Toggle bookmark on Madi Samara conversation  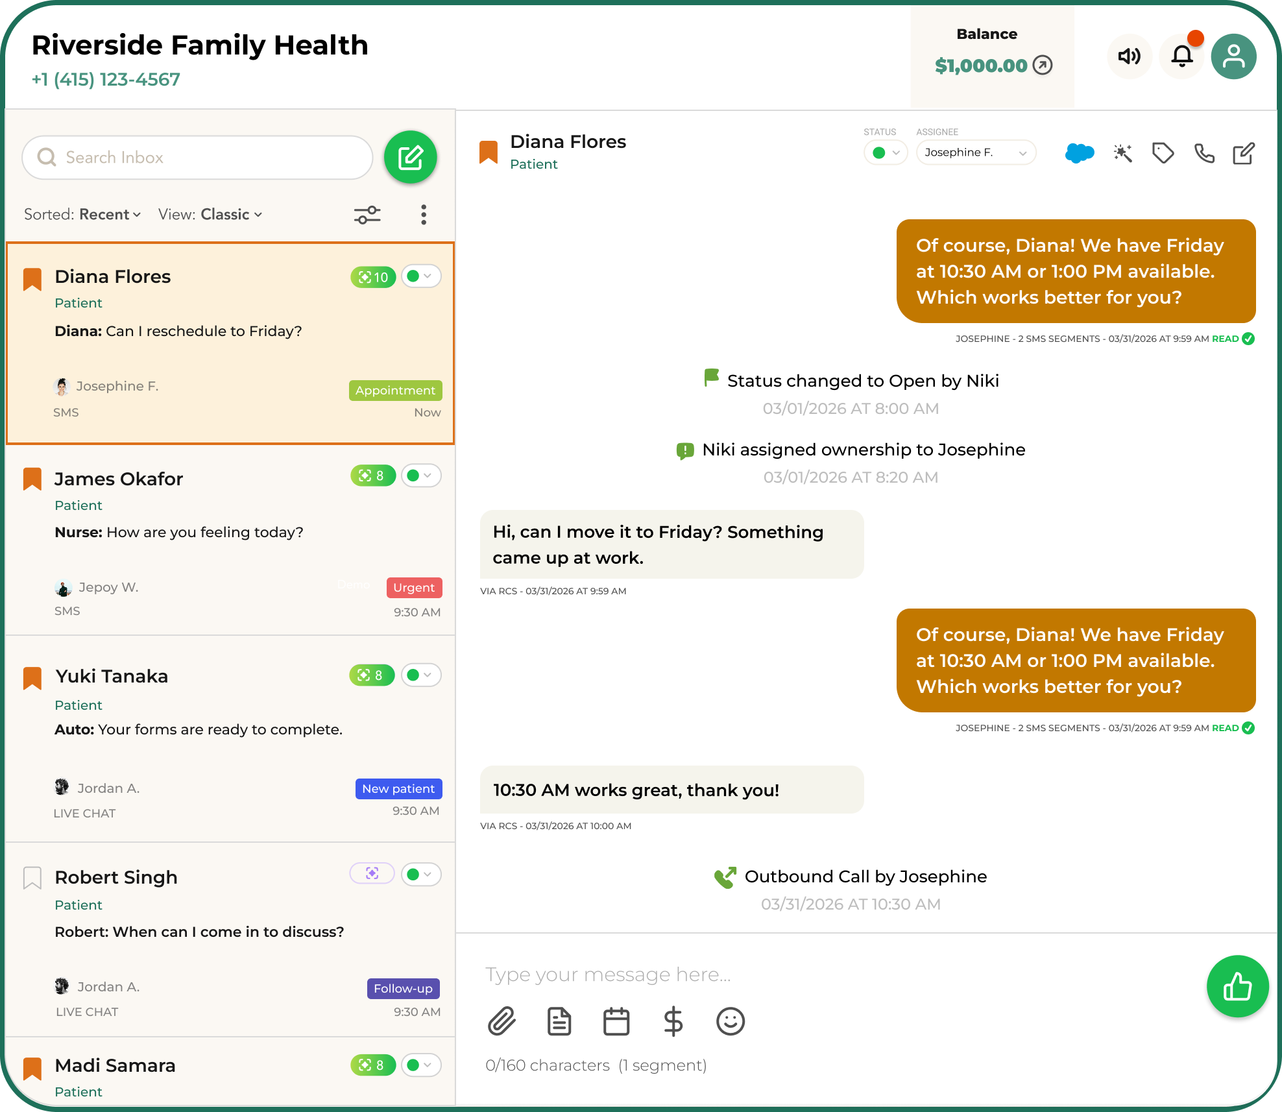[32, 1069]
